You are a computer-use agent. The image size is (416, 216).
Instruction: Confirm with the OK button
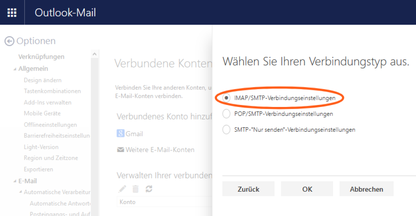pyautogui.click(x=307, y=189)
